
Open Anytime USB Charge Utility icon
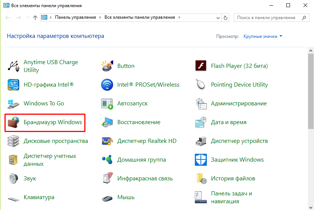point(13,66)
